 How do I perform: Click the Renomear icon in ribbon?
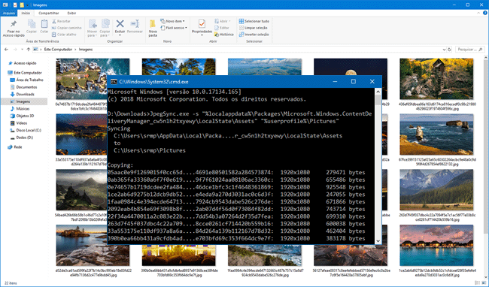[x=135, y=23]
